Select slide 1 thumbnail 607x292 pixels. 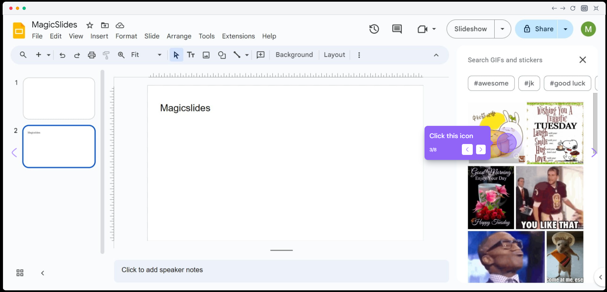click(59, 98)
